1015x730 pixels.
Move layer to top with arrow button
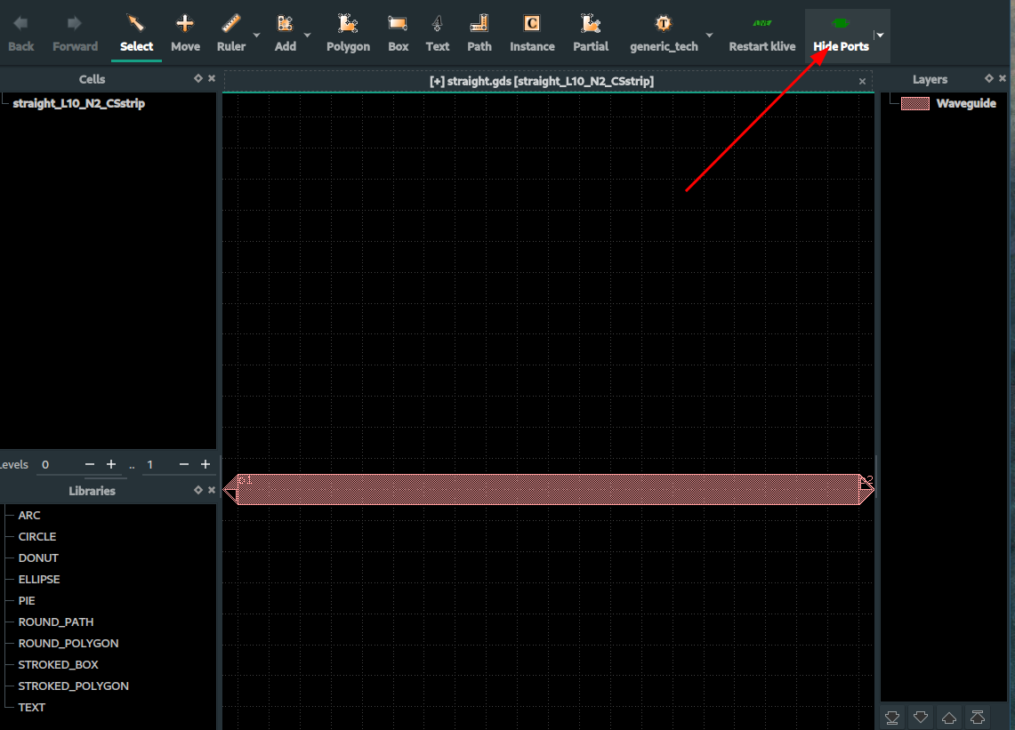[x=978, y=717]
